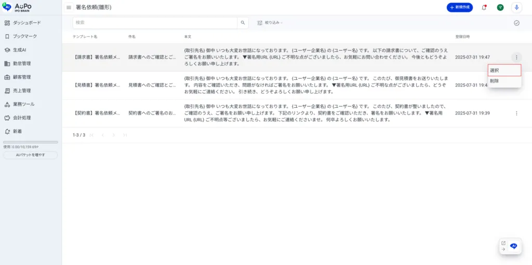The width and height of the screenshot is (532, 265).
Task: Click the 会計処理 piggy bank icon
Action: pyautogui.click(x=7, y=118)
